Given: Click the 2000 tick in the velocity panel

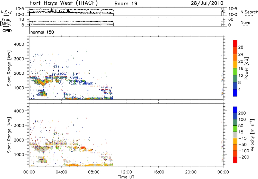Looking at the screenshot, I should coord(19,140).
